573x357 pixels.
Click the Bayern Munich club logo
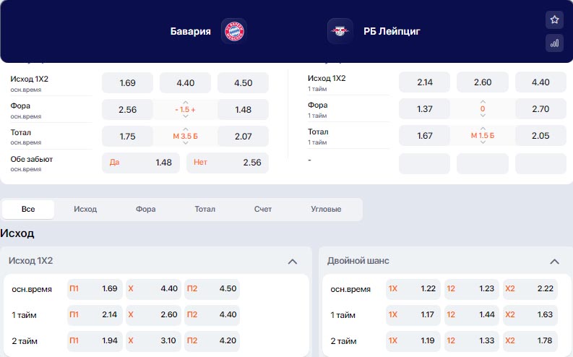tap(234, 31)
